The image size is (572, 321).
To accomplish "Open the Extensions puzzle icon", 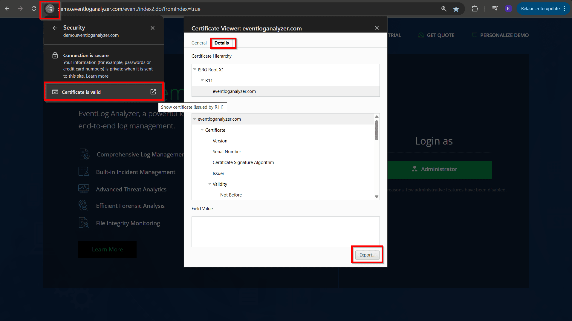I will 475,9.
